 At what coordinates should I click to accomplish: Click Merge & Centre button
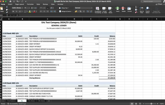(65, 11)
